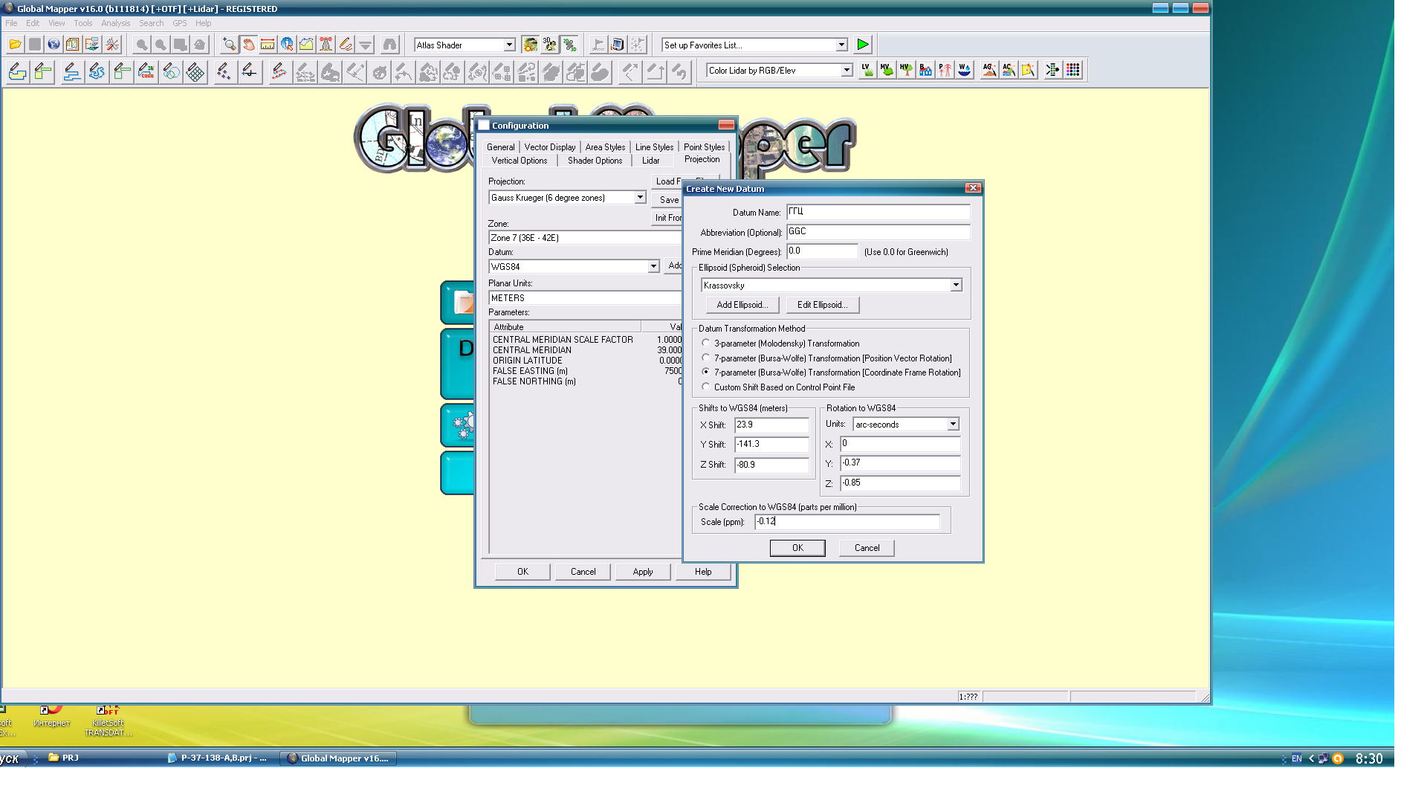Viewport: 1427px width, 803px height.
Task: Open the Krassovsky ellipsoid dropdown
Action: (956, 285)
